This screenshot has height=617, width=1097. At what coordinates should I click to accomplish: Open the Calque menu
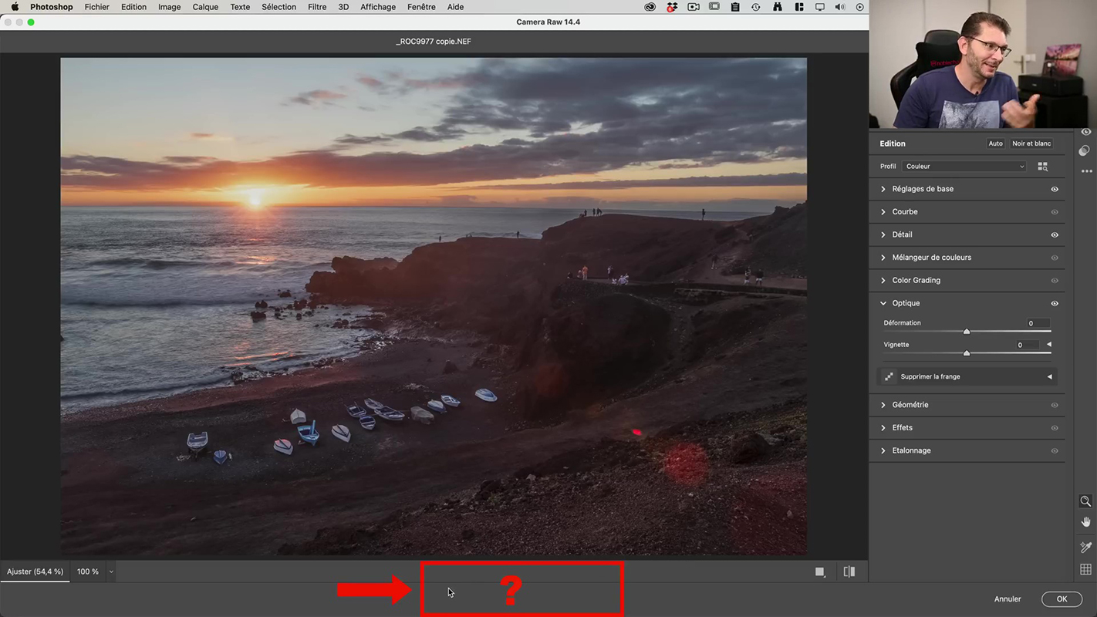point(205,7)
